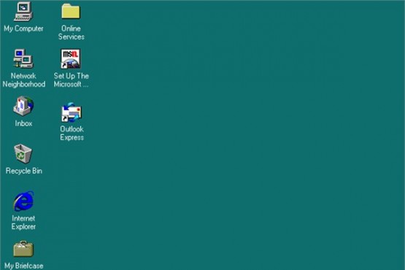405x270 pixels.
Task: Click the "Online Services" text label
Action: point(71,33)
